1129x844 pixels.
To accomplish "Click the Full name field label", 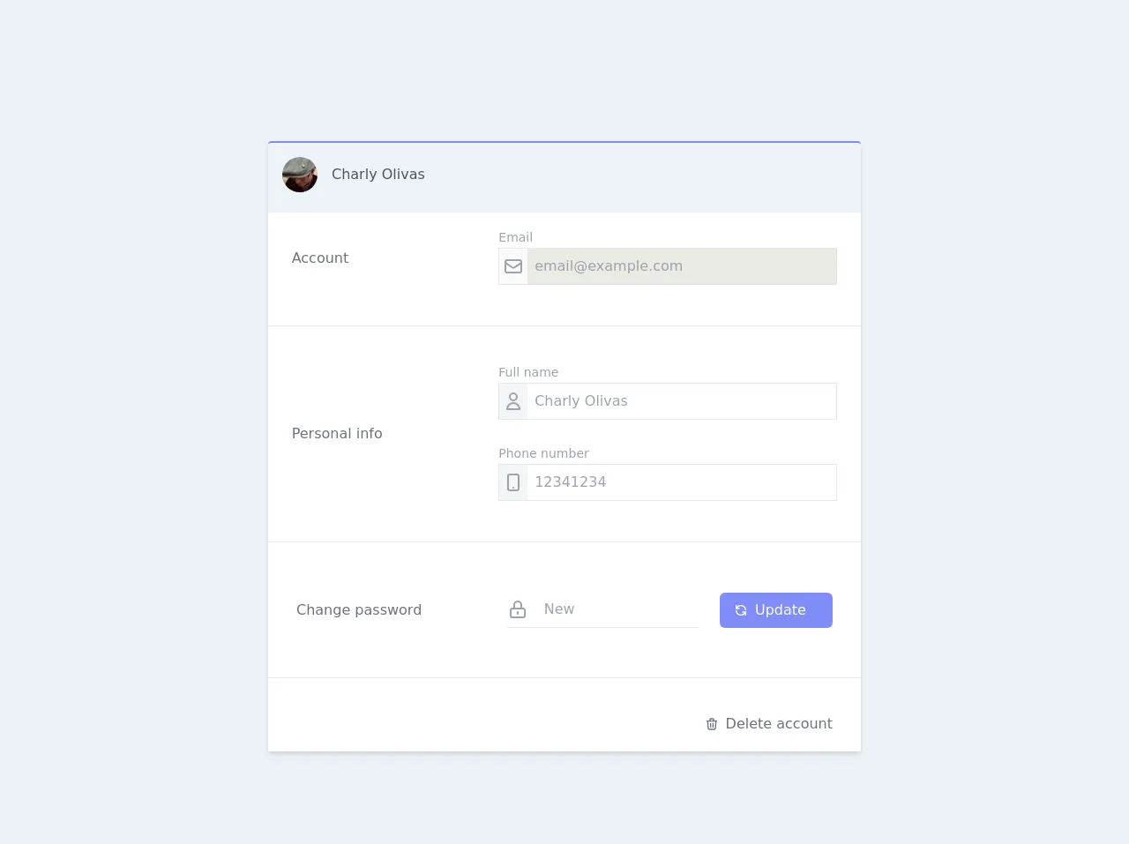I will (x=528, y=372).
